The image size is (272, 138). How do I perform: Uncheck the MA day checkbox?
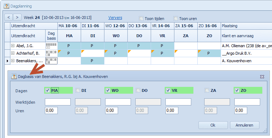pos(47,90)
